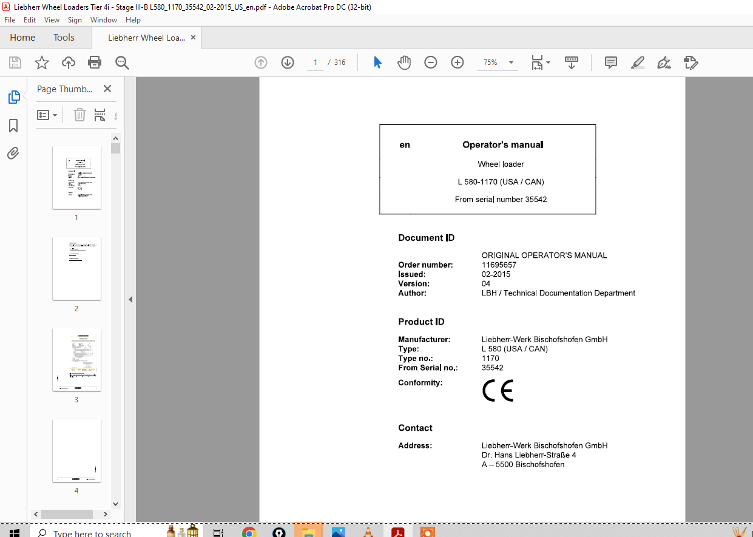Screen dimensions: 753x537
Task: Switch to the Home tab
Action: coord(22,38)
